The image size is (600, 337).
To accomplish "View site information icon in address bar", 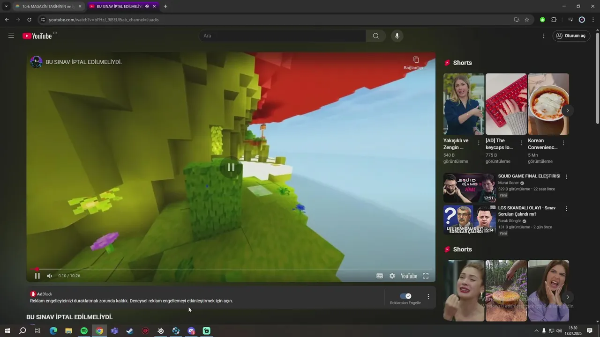I will (x=43, y=20).
